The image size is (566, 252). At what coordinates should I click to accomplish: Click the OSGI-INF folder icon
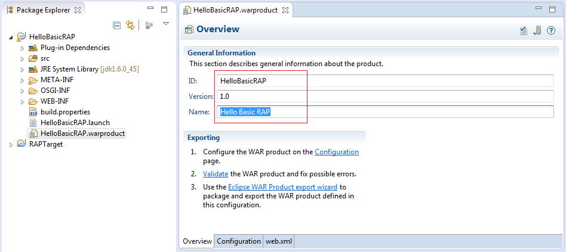pos(33,91)
